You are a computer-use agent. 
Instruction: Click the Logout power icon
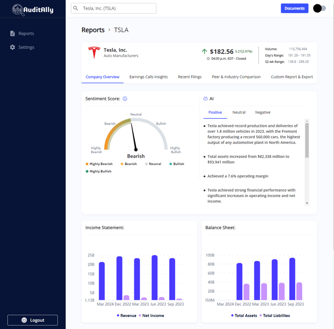(x=24, y=320)
